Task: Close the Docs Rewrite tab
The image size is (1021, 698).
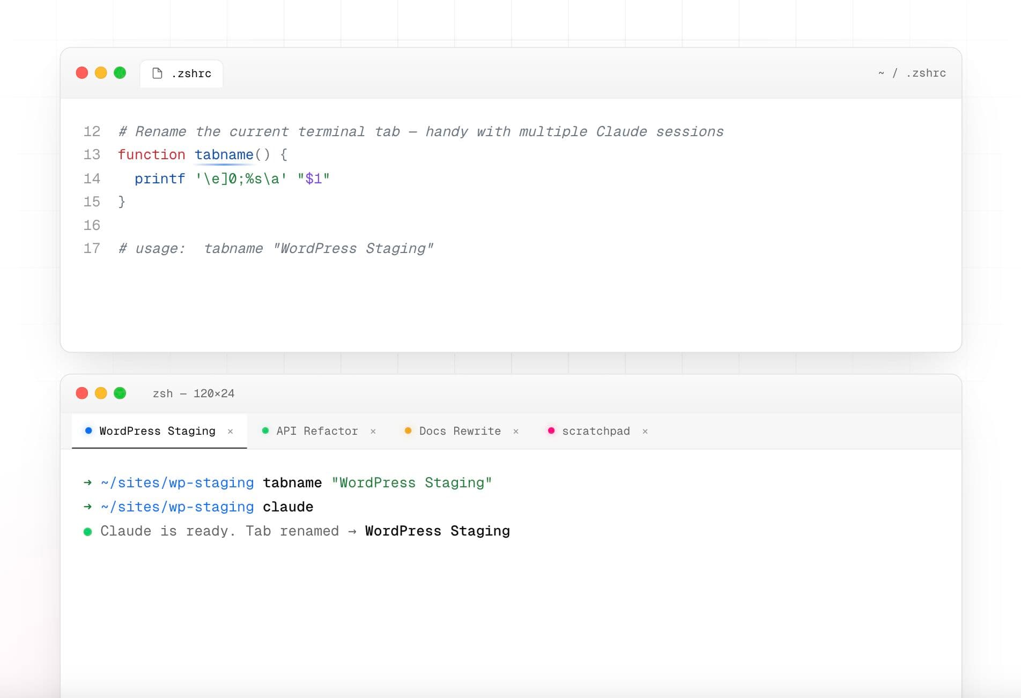Action: click(516, 432)
